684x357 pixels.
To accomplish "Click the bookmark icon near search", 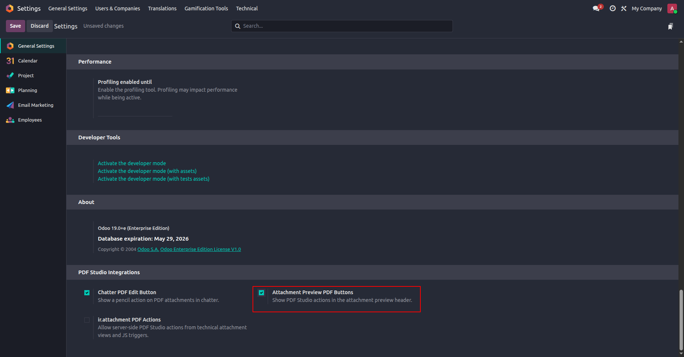I will click(670, 26).
